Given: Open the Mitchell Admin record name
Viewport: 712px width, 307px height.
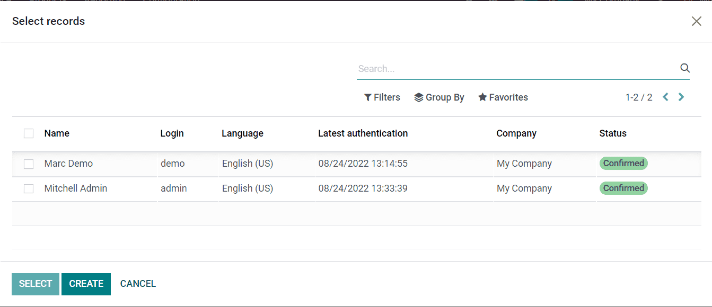Looking at the screenshot, I should pyautogui.click(x=75, y=188).
